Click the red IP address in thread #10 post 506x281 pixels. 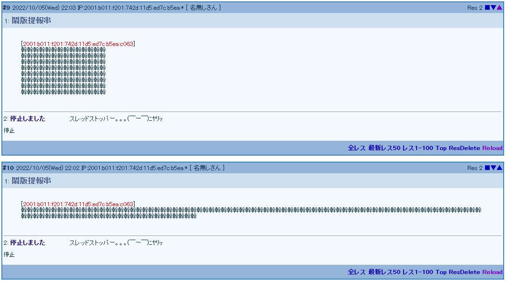pos(78,204)
